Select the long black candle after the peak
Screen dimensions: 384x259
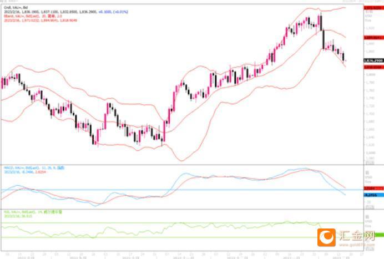click(324, 39)
